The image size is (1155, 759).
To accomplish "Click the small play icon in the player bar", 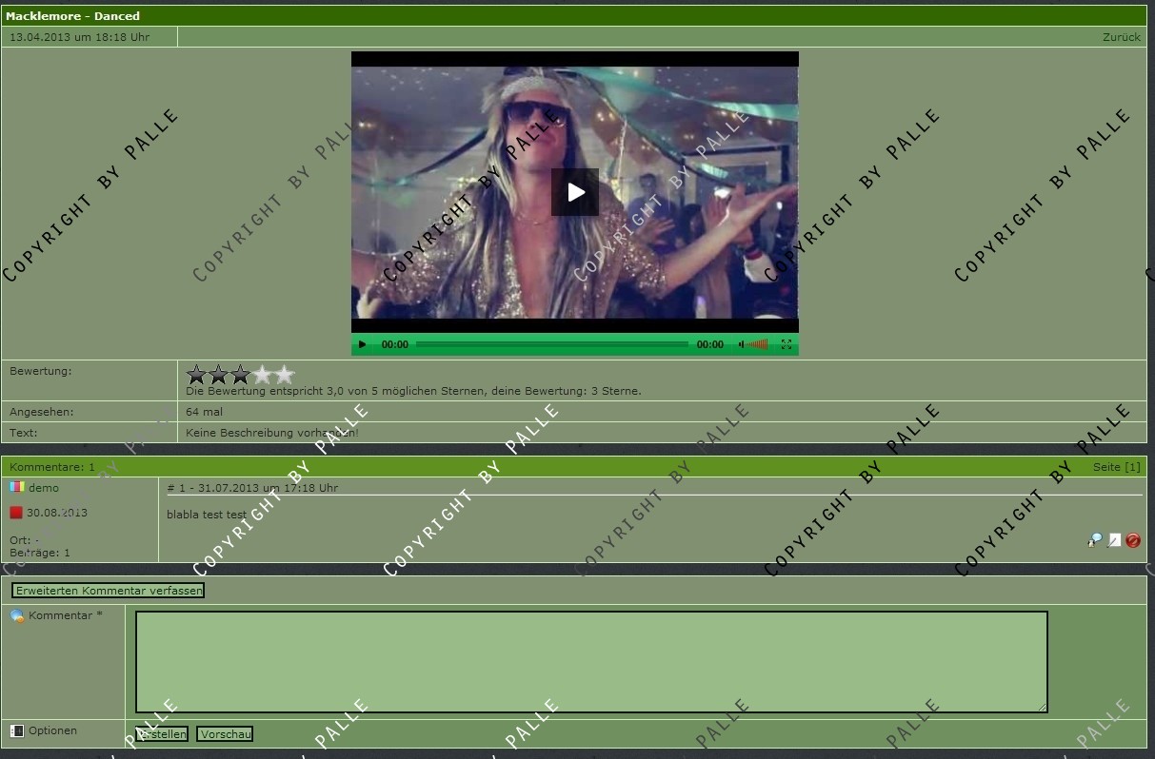I will [x=362, y=344].
